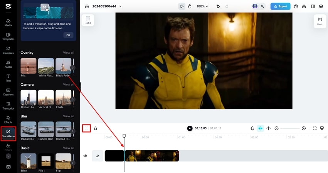Open the Elements panel
Screen dimensions: 328x173
click(8, 50)
